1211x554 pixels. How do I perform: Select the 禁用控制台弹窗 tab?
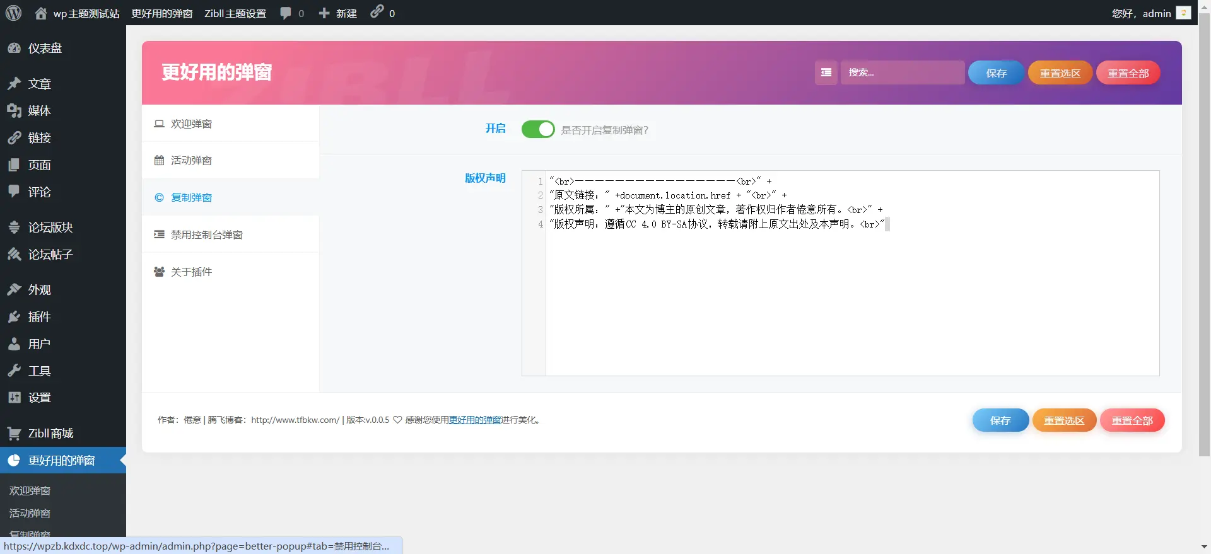click(231, 234)
